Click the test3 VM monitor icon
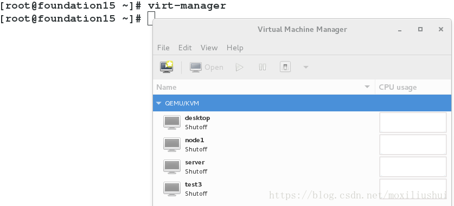Image resolution: width=454 pixels, height=206 pixels. (172, 189)
